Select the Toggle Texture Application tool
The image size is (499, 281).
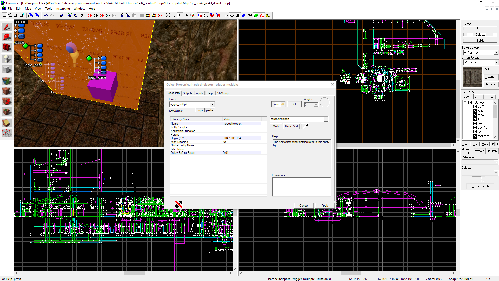point(7,81)
